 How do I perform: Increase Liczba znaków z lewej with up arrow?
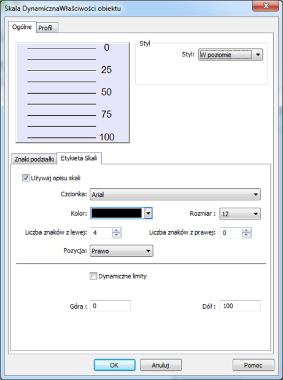[x=117, y=230]
